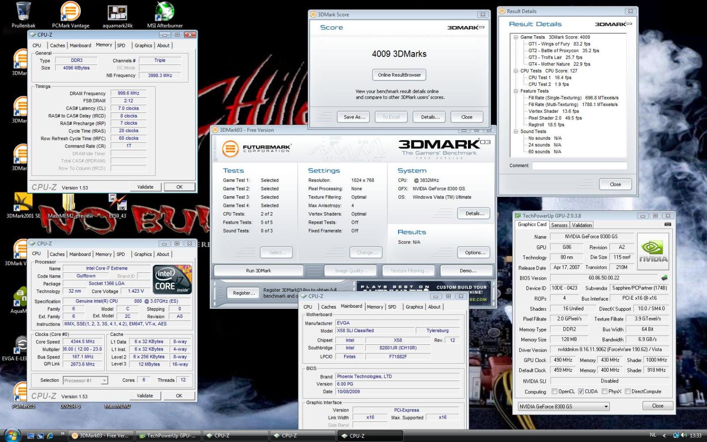Open the Prullenbak recycle bin icon
707x442 pixels.
[23, 13]
